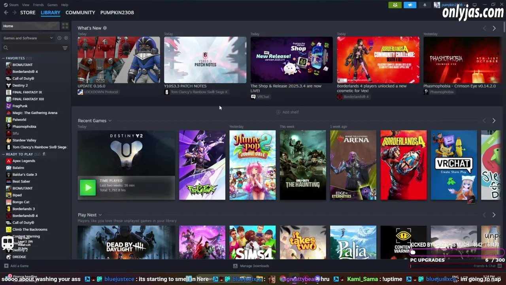Open Magic Arena cover in Recent Games

(353, 165)
